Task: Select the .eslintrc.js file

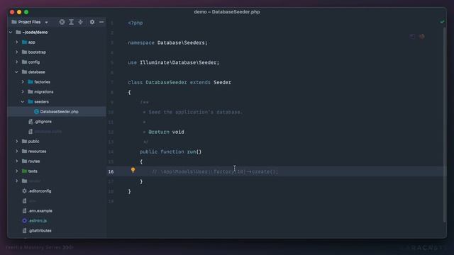Action: point(38,221)
